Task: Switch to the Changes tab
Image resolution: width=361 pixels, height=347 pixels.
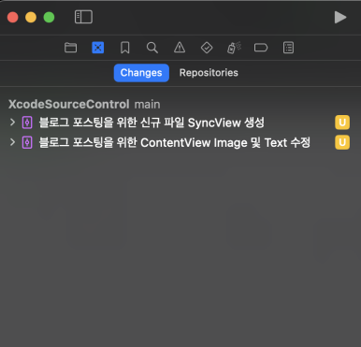Action: pos(141,73)
